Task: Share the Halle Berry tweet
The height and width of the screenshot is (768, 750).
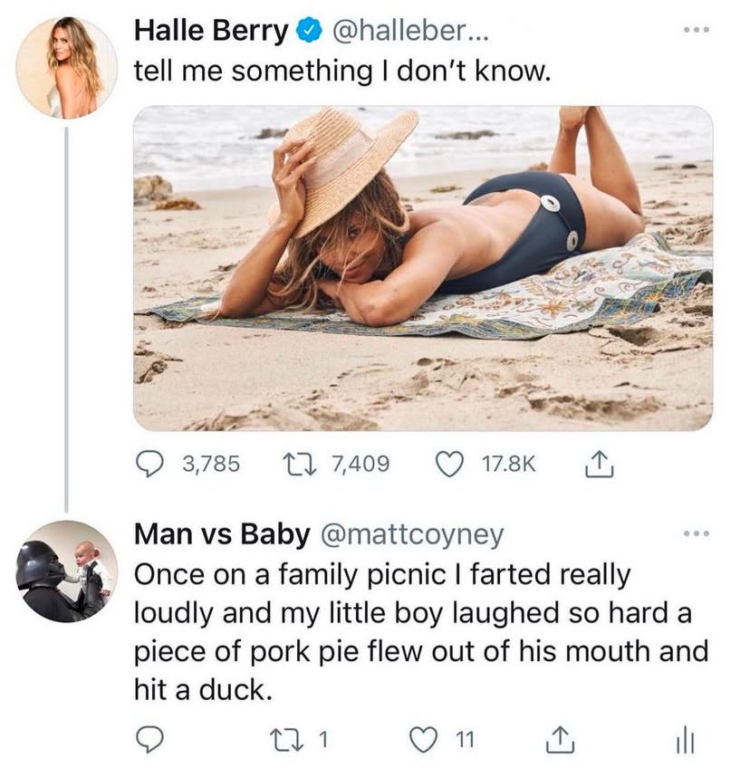Action: [x=595, y=464]
